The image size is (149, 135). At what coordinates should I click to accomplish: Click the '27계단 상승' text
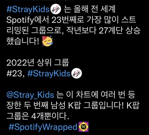pos(120,31)
